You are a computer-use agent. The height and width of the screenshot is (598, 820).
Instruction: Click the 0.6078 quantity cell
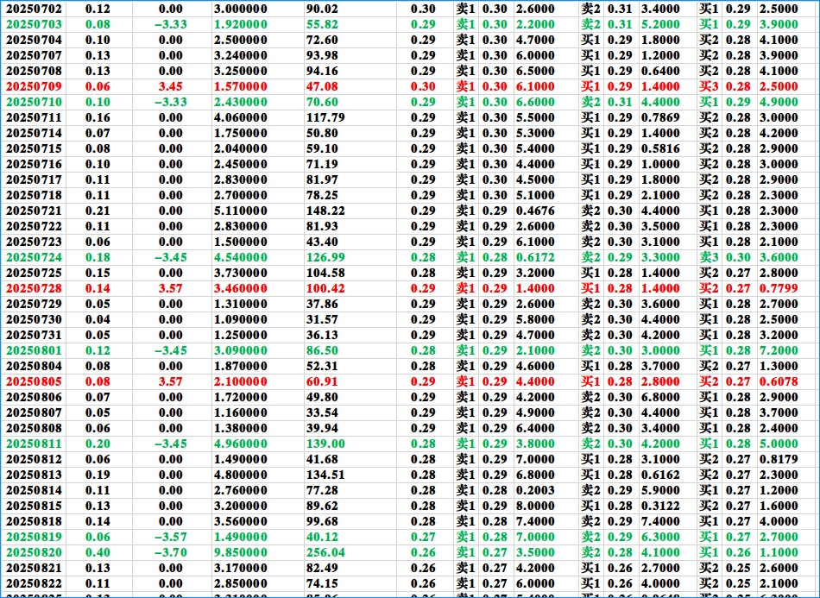[x=779, y=381]
